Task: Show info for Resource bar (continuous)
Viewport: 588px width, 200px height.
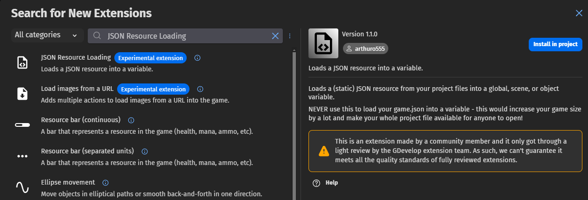Action: click(x=131, y=120)
